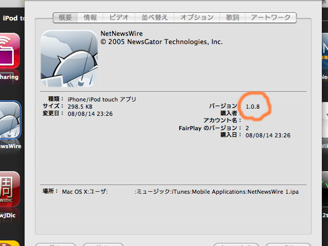
Task: Go to the 並べ替え tab
Action: coord(154,17)
